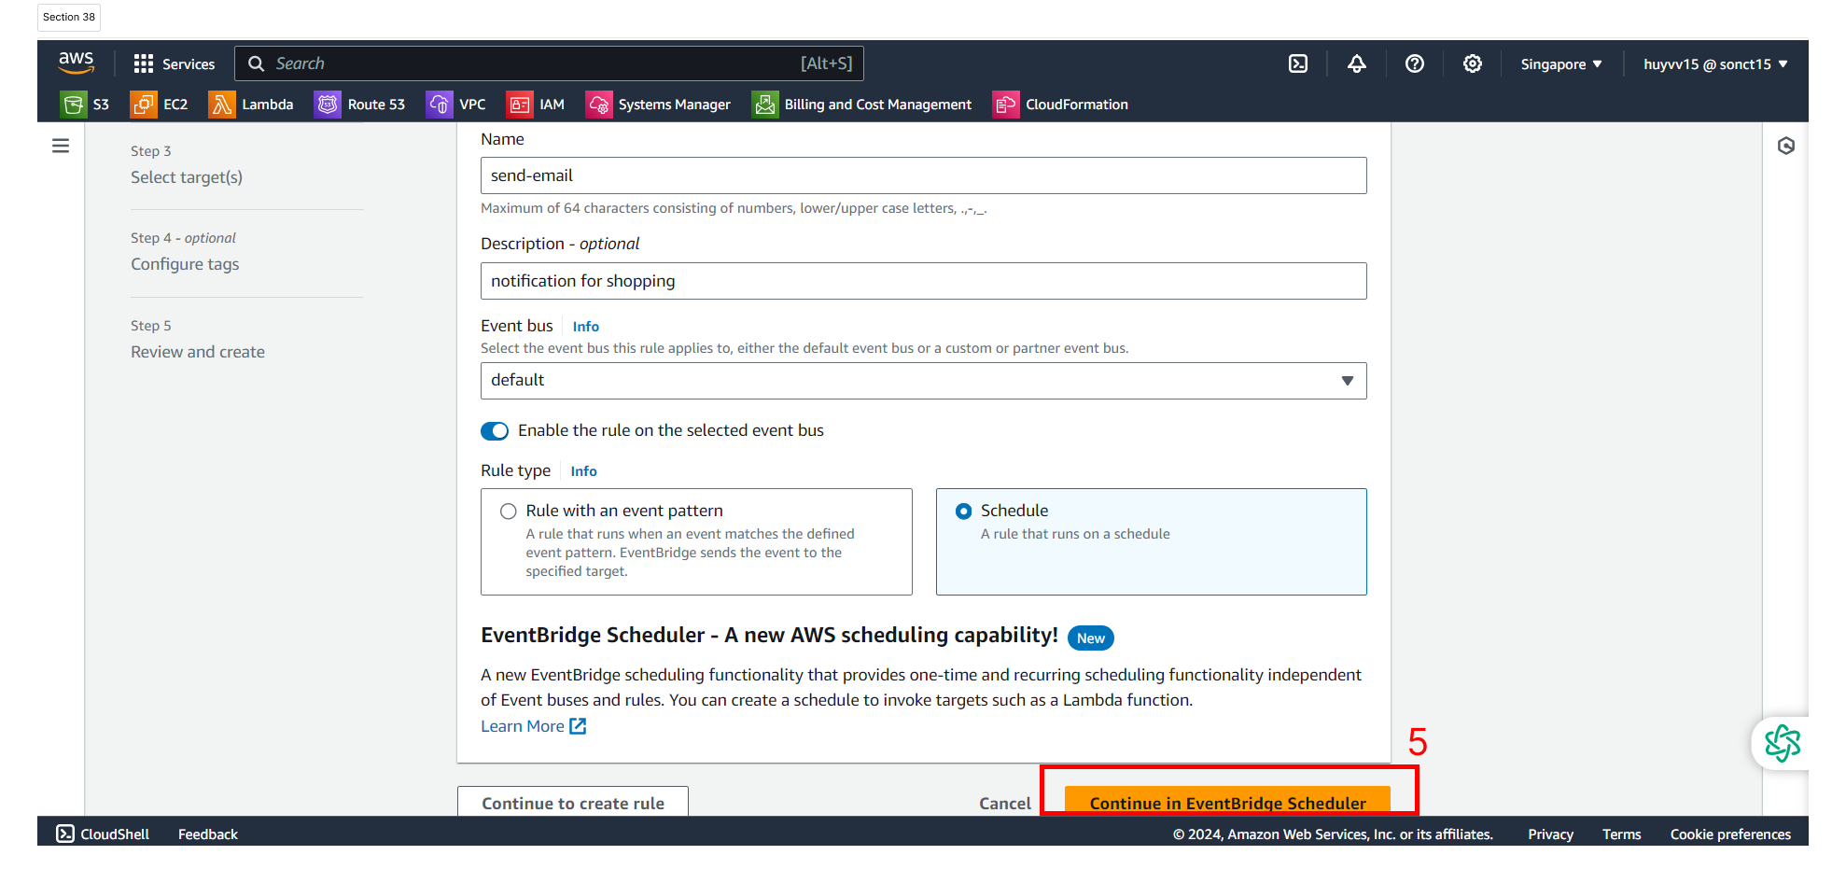Image resolution: width=1846 pixels, height=883 pixels.
Task: Open the Event bus default dropdown
Action: (923, 381)
